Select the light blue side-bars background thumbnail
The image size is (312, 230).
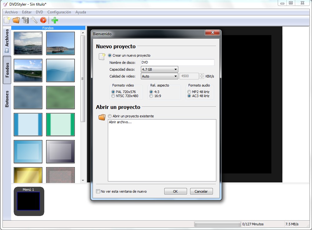click(x=28, y=124)
